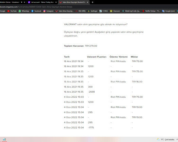
Task: Open the YouTube bookmark
Action: [12, 11]
